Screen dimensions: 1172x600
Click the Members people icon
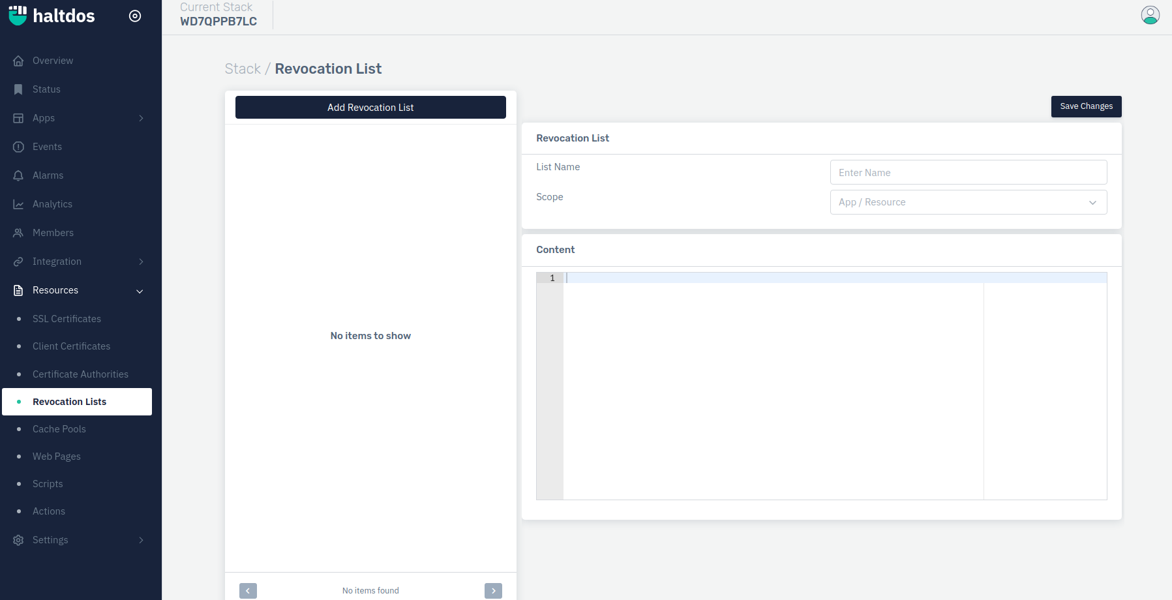(x=18, y=233)
